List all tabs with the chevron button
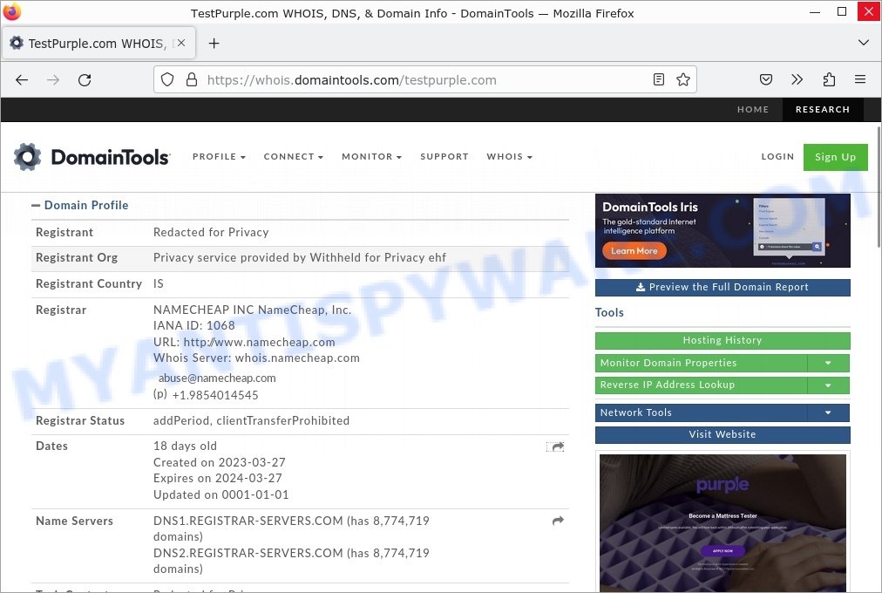 [864, 43]
